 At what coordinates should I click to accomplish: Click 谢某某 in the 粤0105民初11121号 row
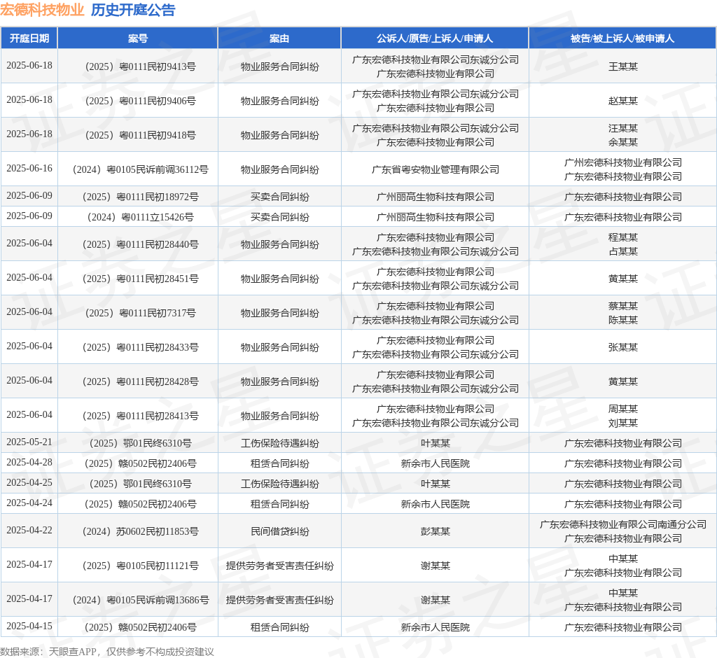(x=436, y=566)
